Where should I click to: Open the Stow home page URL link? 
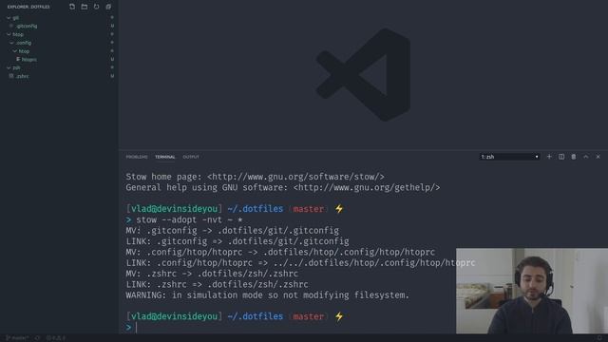[x=295, y=177]
